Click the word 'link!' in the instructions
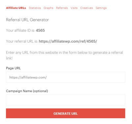The height and width of the screenshot is (124, 132). (9, 58)
